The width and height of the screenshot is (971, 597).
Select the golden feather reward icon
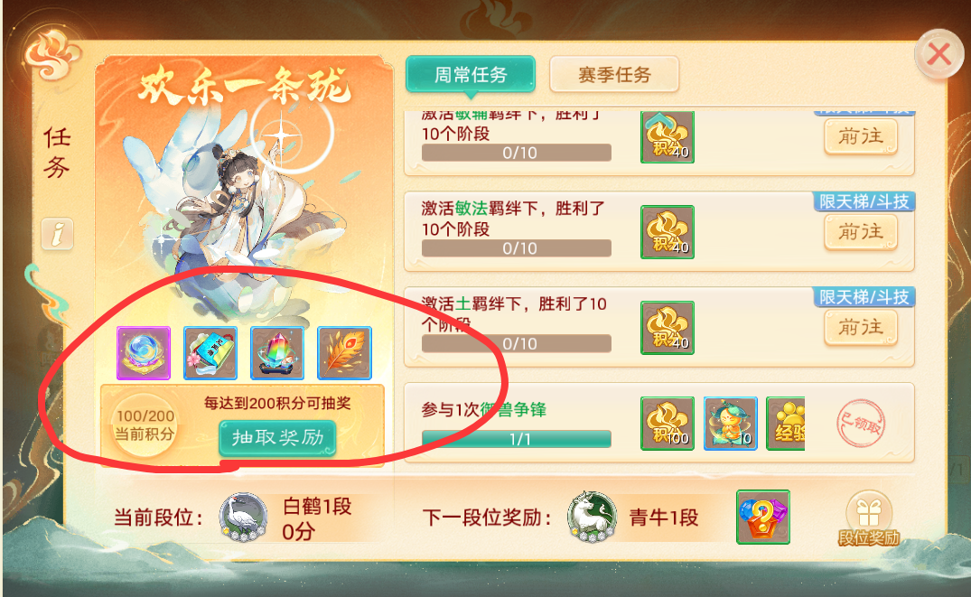(344, 353)
